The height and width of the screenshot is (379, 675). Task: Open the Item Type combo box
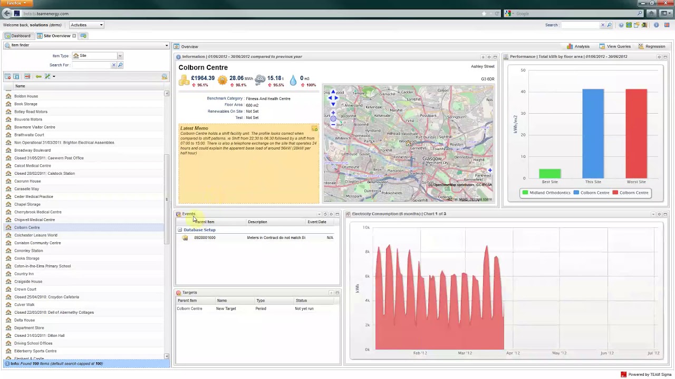(x=98, y=56)
